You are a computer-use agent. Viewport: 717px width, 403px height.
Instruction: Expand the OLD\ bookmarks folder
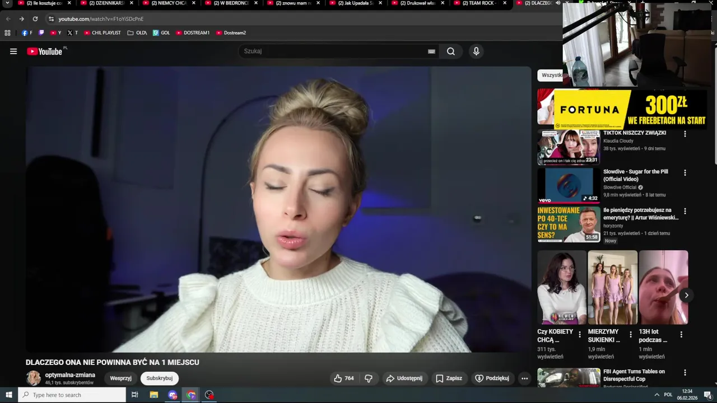coord(137,33)
